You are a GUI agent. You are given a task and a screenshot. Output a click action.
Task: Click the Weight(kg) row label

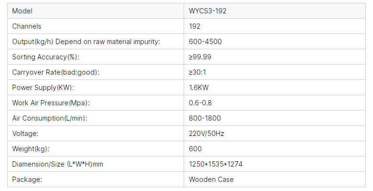tap(31, 149)
